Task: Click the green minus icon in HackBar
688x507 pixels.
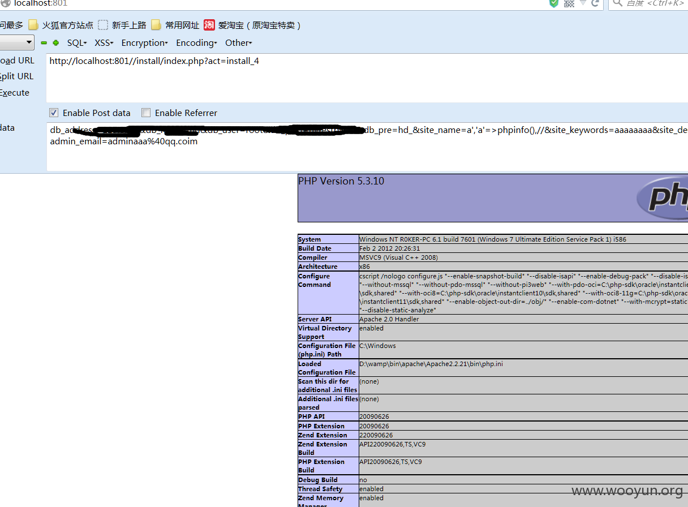Action: click(x=44, y=43)
